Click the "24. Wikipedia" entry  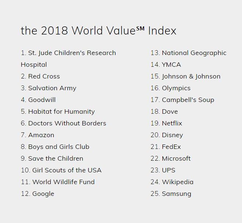click(x=172, y=182)
